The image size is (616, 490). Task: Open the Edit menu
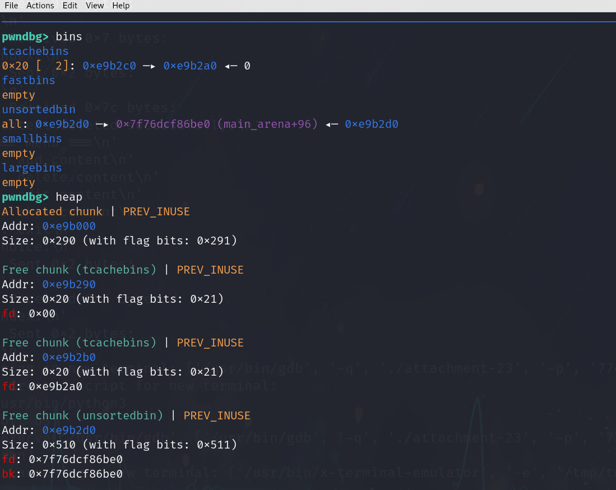[70, 6]
